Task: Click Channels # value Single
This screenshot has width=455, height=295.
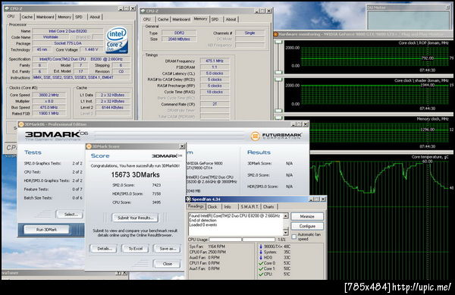Action: coord(249,33)
